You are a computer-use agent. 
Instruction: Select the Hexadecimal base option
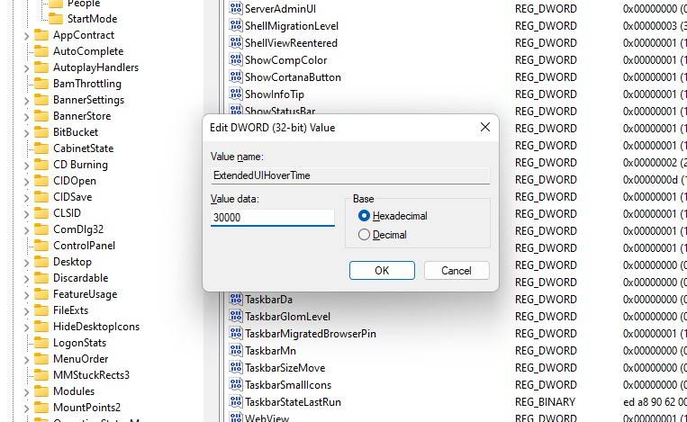click(364, 215)
